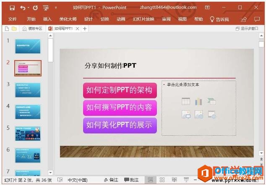266x185 pixels.
Task: Select slide 1 thumbnail
Action: click(x=28, y=46)
